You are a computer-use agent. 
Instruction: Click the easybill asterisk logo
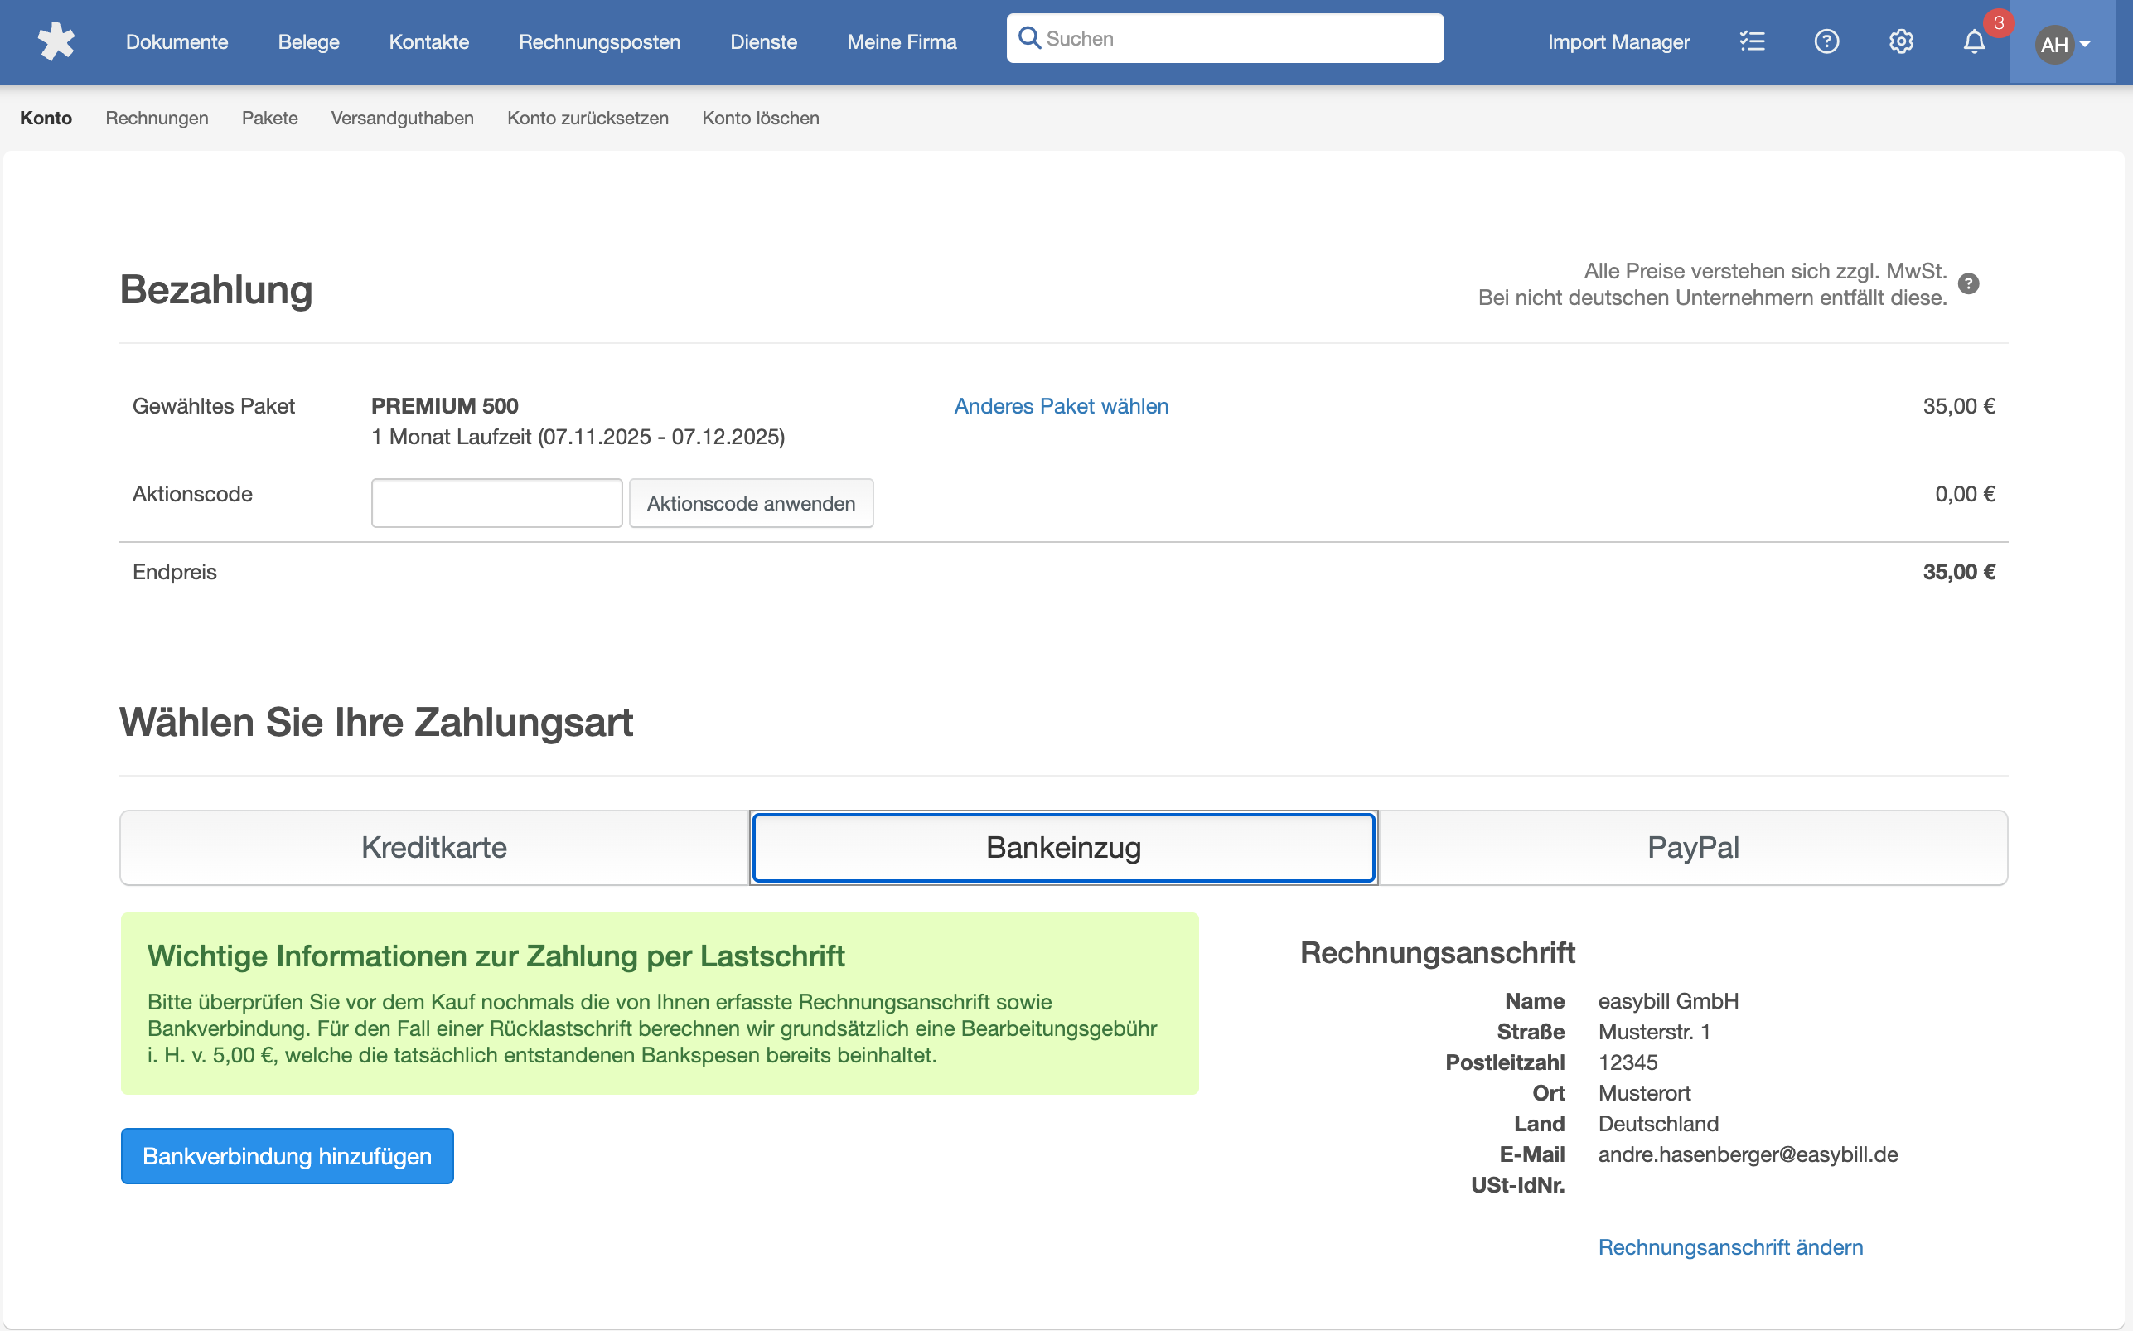click(x=56, y=41)
